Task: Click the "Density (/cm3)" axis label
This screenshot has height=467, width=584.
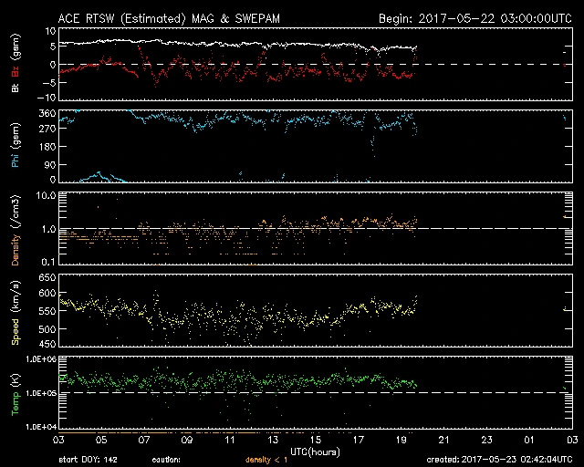Action: pos(16,230)
